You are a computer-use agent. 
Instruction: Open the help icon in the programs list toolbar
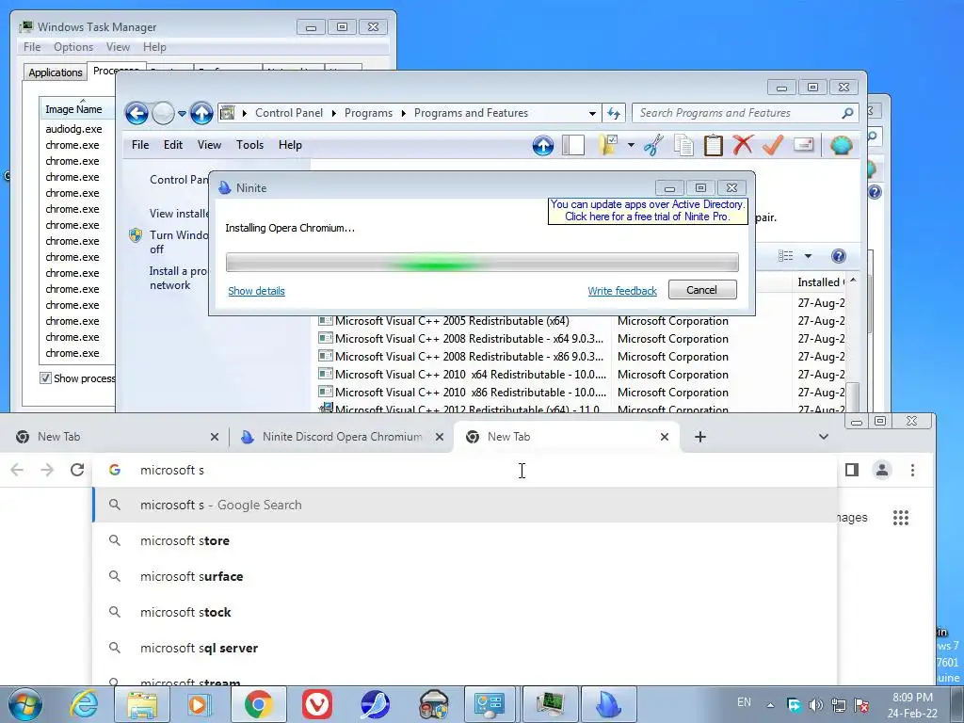839,256
